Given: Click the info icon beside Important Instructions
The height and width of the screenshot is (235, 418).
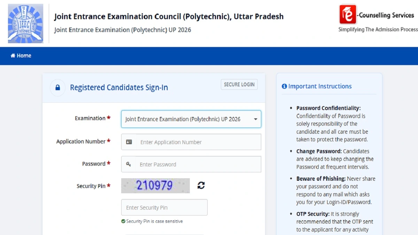Looking at the screenshot, I should tap(285, 86).
